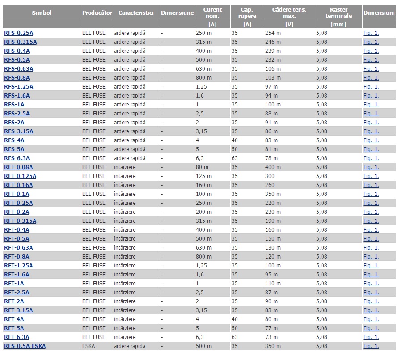
Task: Open the RFS-6.3A product link
Action: [x=17, y=158]
